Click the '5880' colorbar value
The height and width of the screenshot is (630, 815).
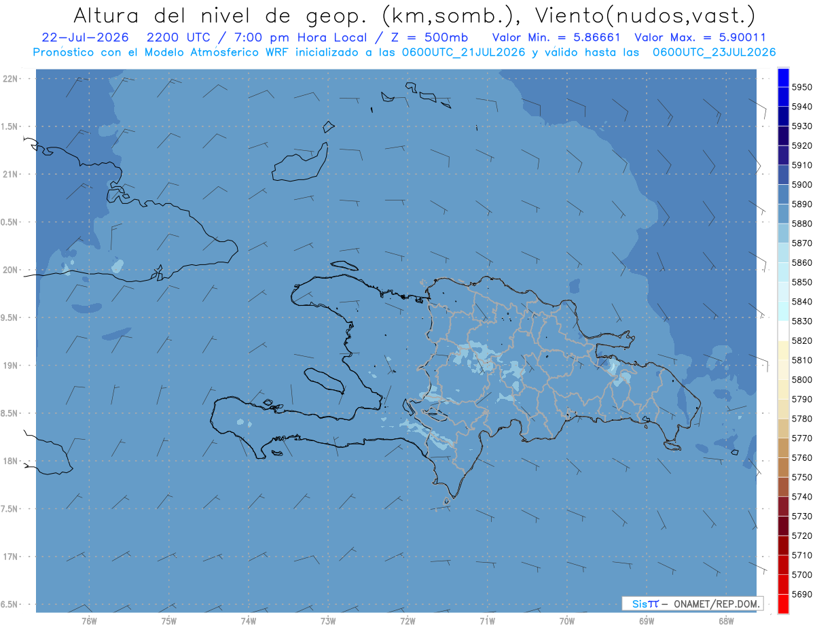coord(801,224)
